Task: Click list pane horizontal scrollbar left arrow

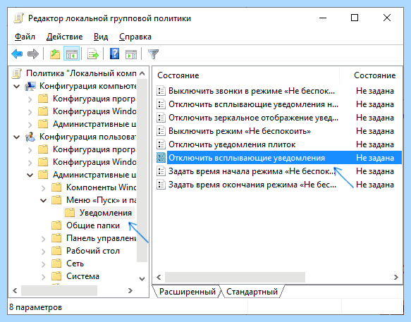Action: (159, 277)
